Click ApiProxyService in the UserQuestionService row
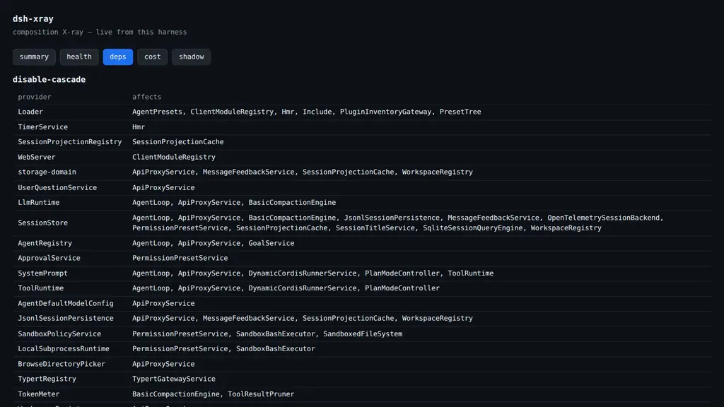724x407 pixels. pyautogui.click(x=163, y=187)
